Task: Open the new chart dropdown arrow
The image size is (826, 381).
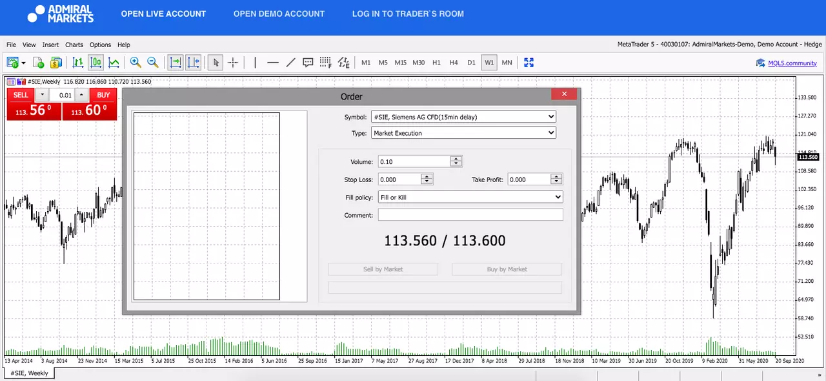Action: click(x=23, y=63)
